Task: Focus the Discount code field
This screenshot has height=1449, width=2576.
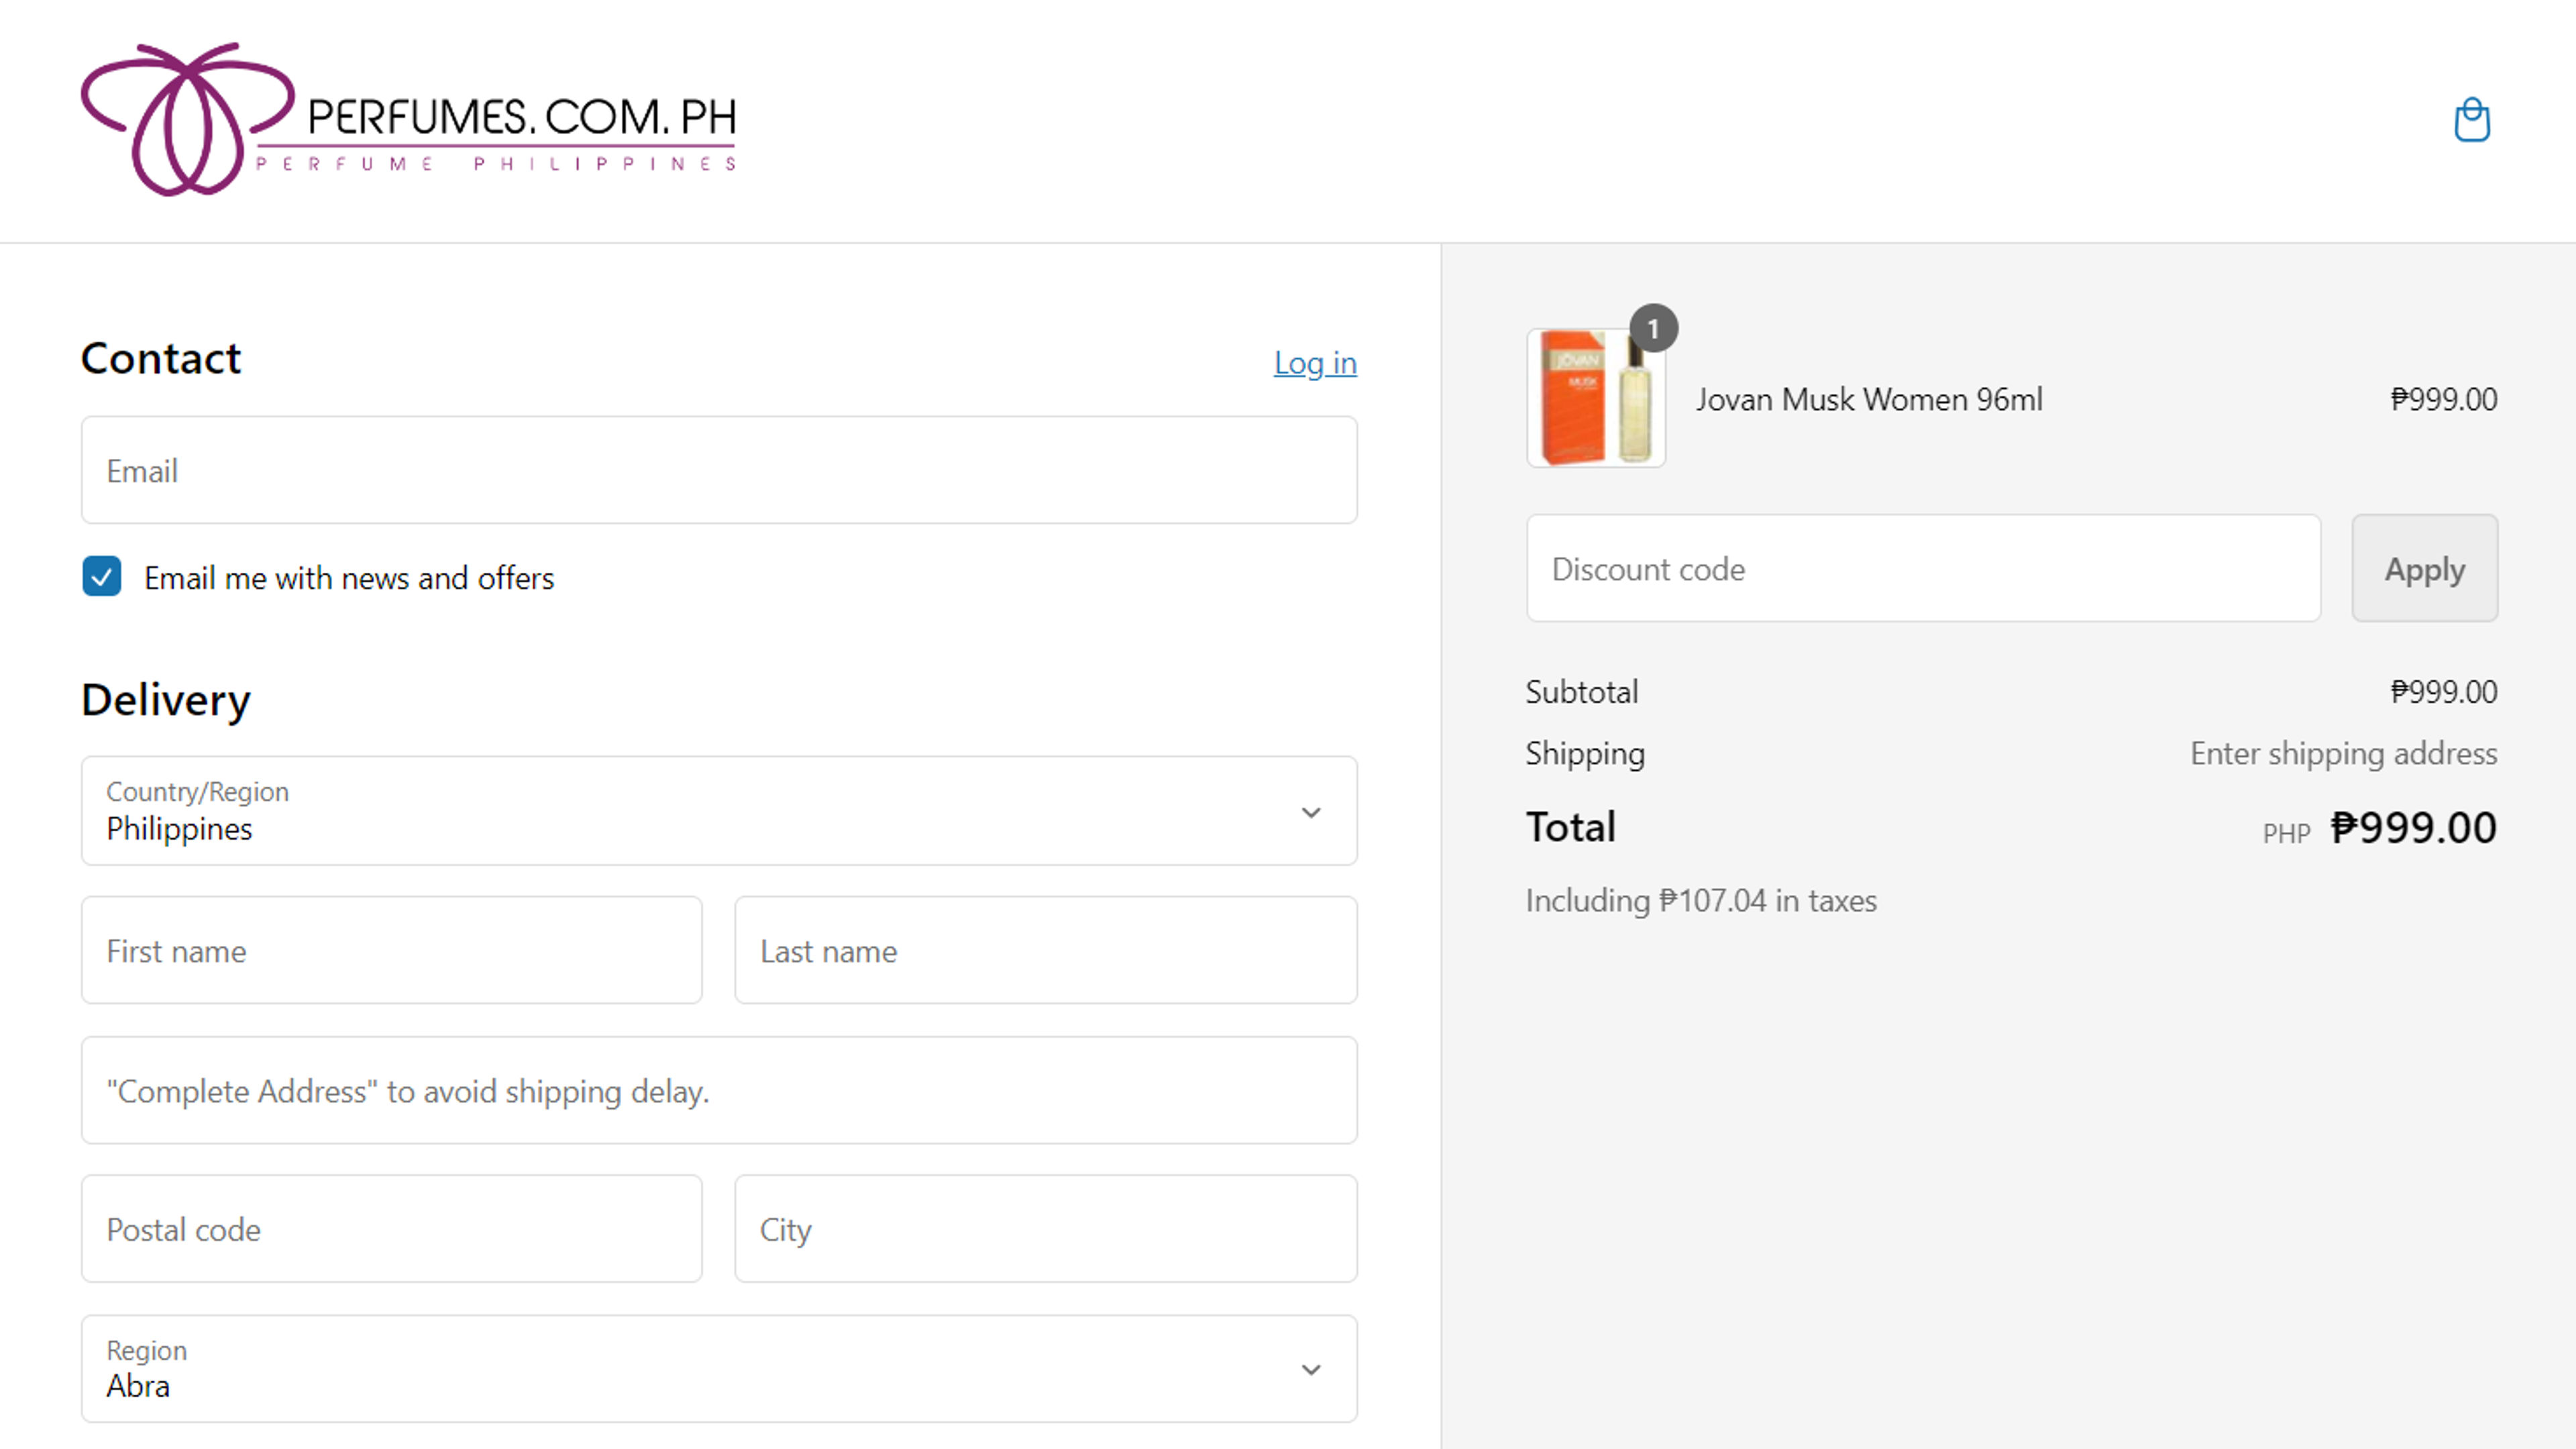Action: [x=1923, y=568]
